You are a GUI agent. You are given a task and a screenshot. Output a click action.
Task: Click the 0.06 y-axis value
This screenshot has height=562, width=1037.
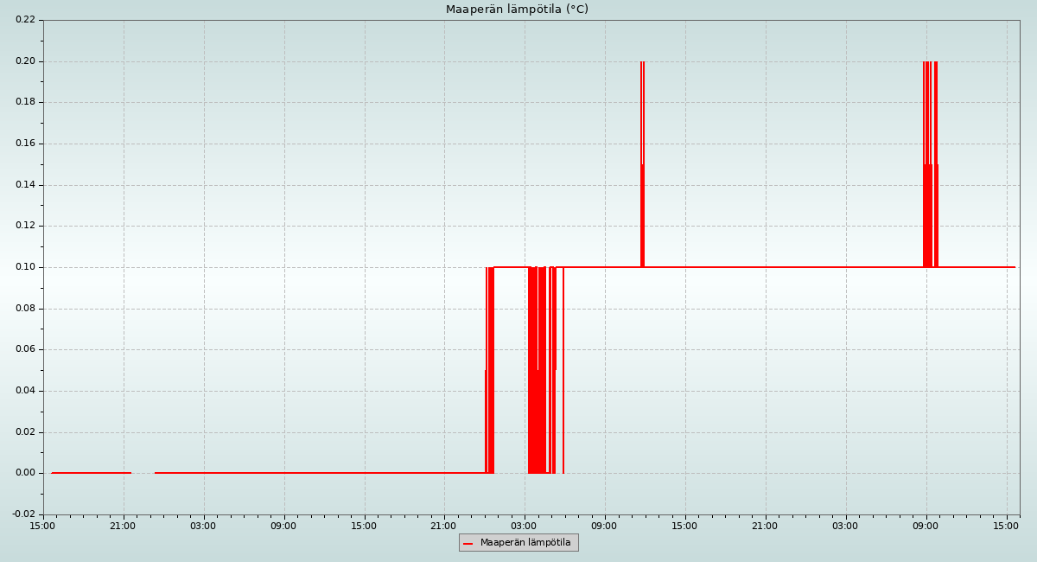coord(25,349)
